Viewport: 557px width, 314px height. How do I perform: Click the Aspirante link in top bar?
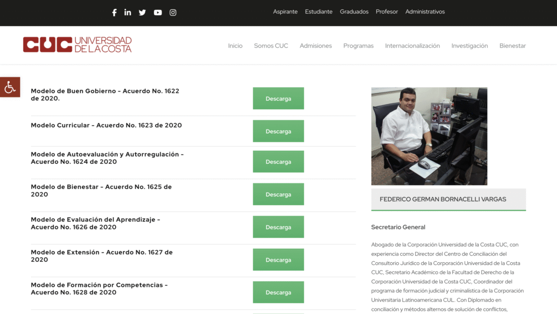285,12
